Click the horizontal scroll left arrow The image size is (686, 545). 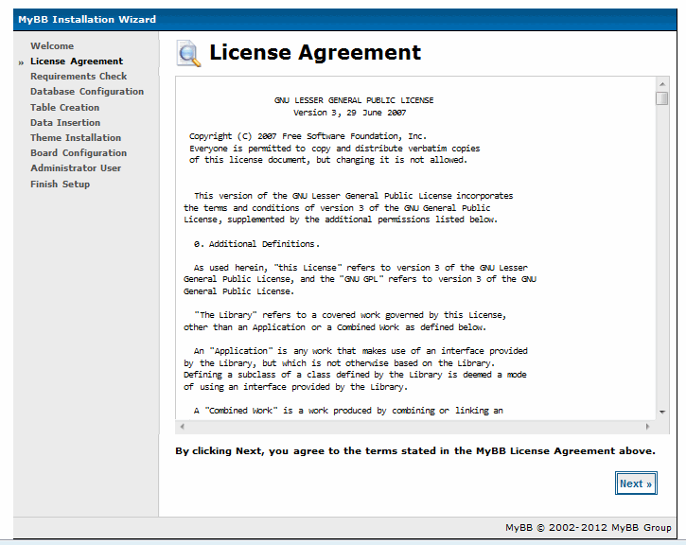182,426
